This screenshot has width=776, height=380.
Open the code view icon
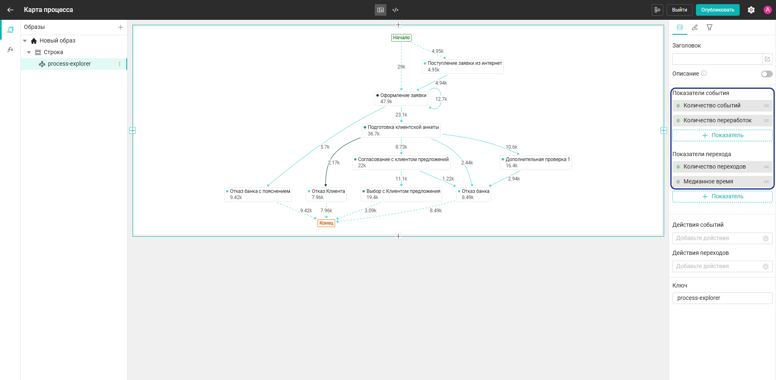pos(395,10)
